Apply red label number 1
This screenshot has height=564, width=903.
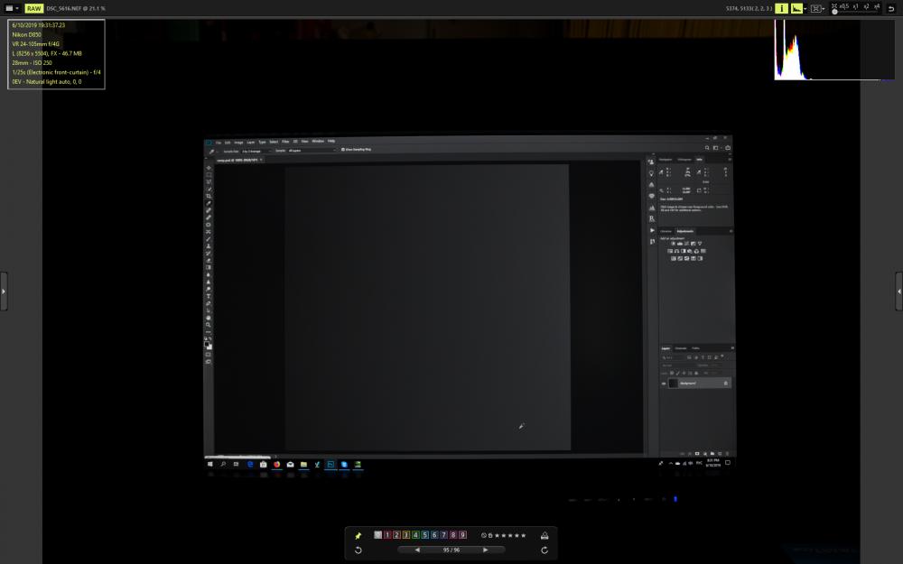coord(387,535)
